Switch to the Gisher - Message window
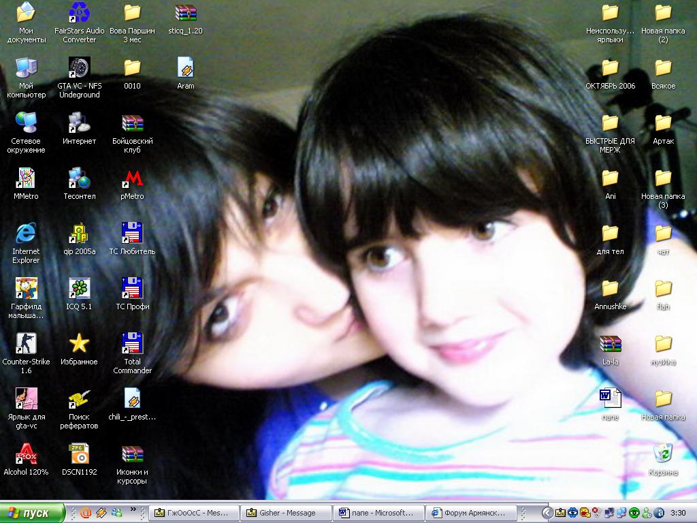Viewport: 697px width, 523px height. [x=286, y=513]
